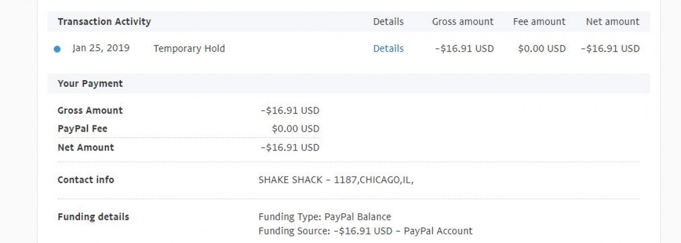Click the Details column header
Screen dimensions: 681x243
coord(388,22)
